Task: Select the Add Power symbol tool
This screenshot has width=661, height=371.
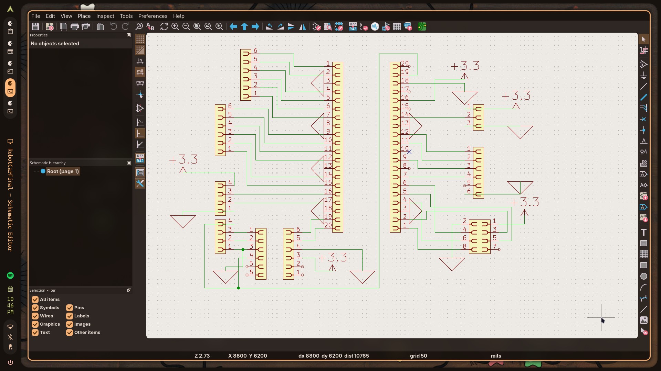Action: point(644,75)
